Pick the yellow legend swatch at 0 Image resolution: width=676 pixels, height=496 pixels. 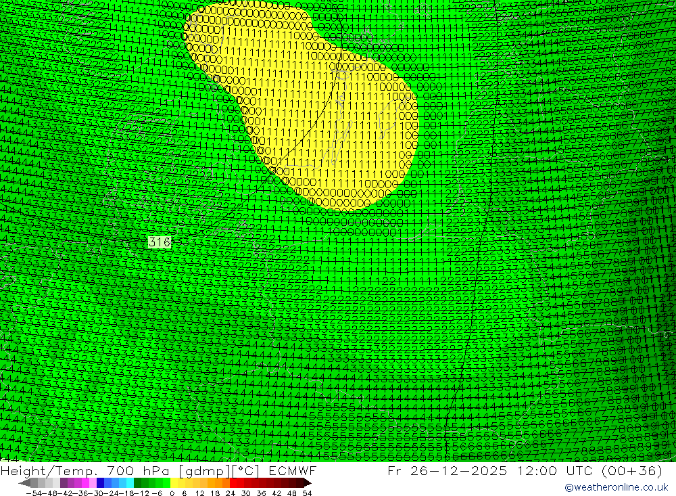point(174,483)
